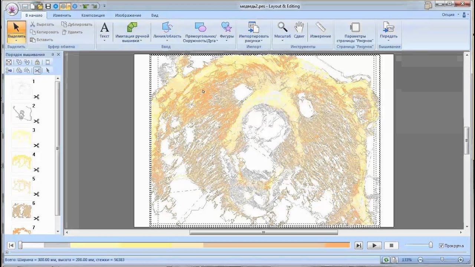
Task: Select sewing order thumbnail 1
Action: 22,89
